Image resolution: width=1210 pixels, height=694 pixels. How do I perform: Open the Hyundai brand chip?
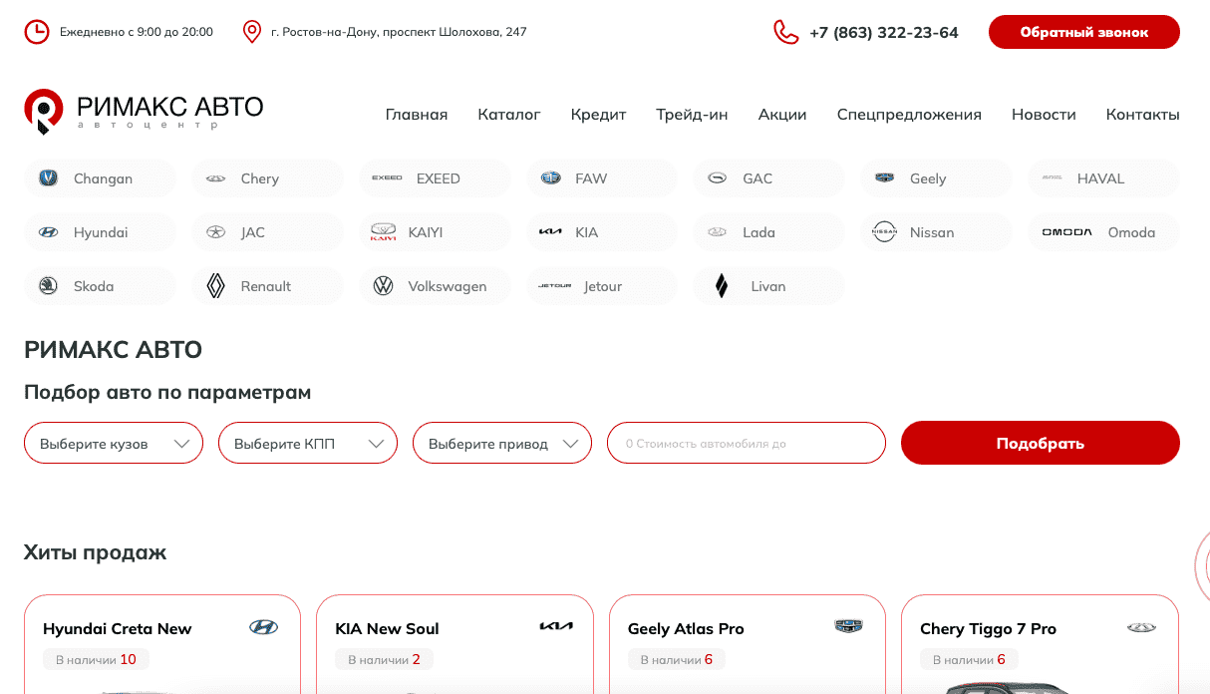[x=100, y=232]
